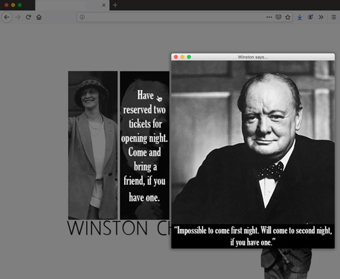Minimize the 'Winston says...' popup window
The image size is (340, 279).
[x=182, y=57]
